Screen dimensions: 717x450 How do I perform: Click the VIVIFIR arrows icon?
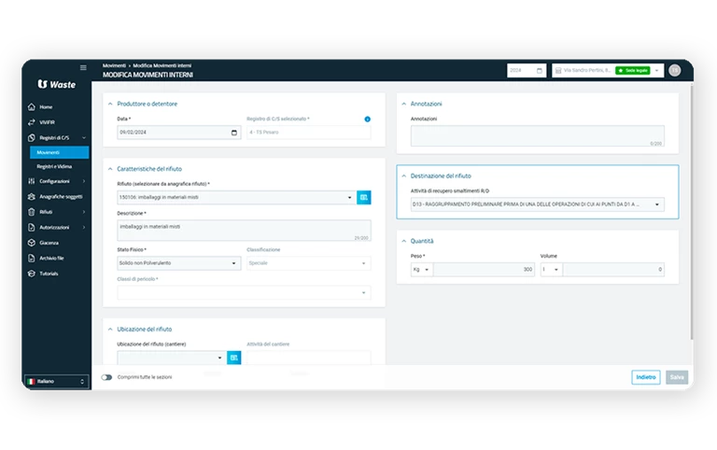coord(32,122)
